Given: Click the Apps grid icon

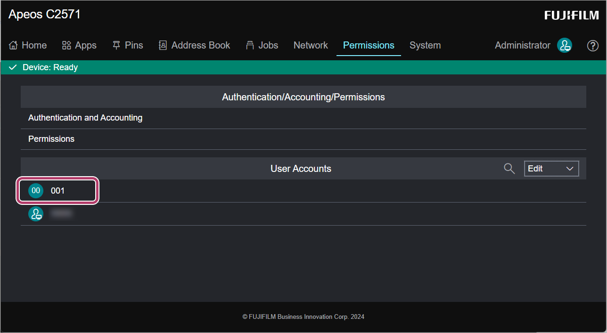Looking at the screenshot, I should click(x=66, y=45).
